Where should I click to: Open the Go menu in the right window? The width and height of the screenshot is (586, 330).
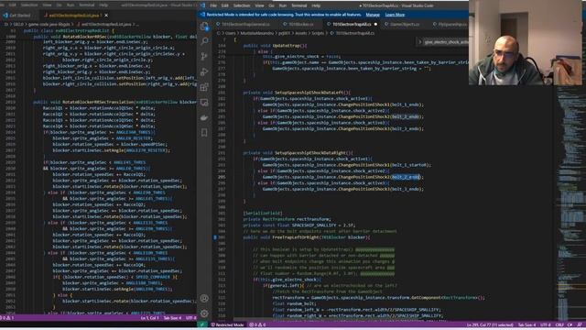point(271,5)
